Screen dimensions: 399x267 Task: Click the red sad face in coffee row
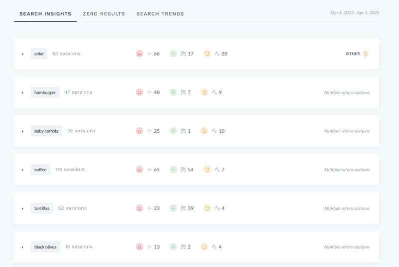[x=139, y=170]
